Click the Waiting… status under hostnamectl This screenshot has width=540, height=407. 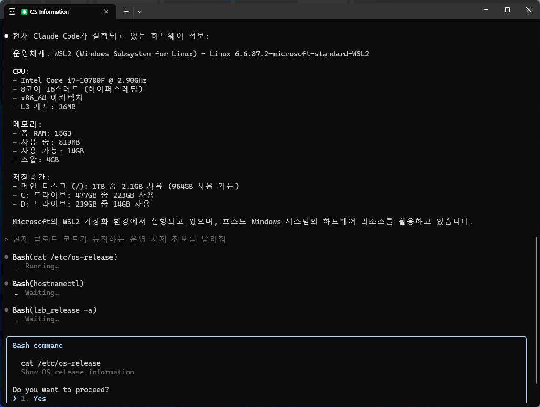(x=41, y=293)
